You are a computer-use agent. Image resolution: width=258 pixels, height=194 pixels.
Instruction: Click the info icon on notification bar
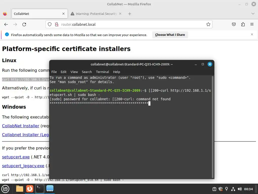7,34
